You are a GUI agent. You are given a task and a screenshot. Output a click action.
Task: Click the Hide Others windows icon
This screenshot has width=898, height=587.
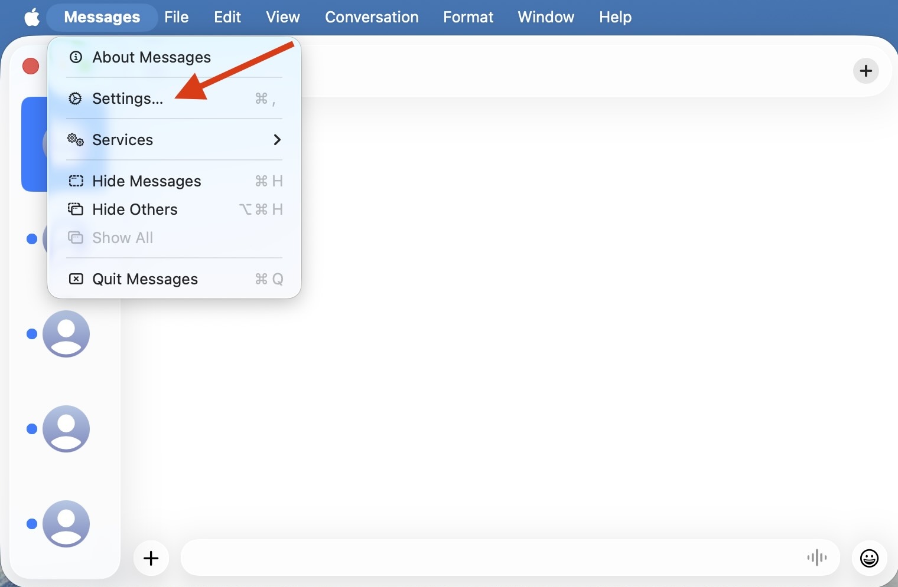(76, 209)
